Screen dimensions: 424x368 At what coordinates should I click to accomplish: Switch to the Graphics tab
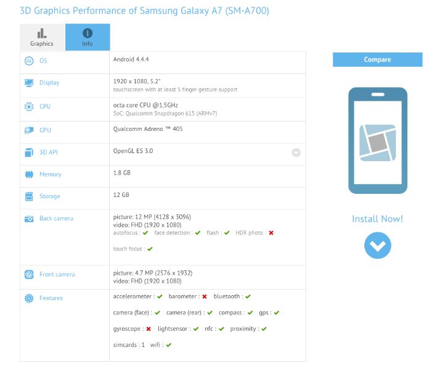[42, 37]
